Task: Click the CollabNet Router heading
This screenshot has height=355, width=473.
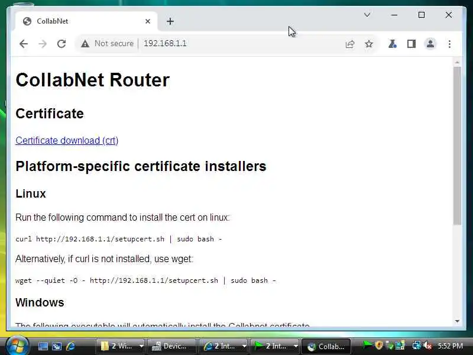Action: (93, 80)
